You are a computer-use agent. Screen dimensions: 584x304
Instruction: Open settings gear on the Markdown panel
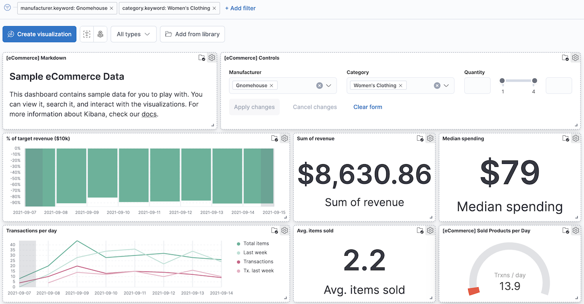click(212, 58)
